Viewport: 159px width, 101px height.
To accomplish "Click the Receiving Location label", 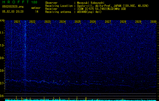I will click(x=59, y=6).
